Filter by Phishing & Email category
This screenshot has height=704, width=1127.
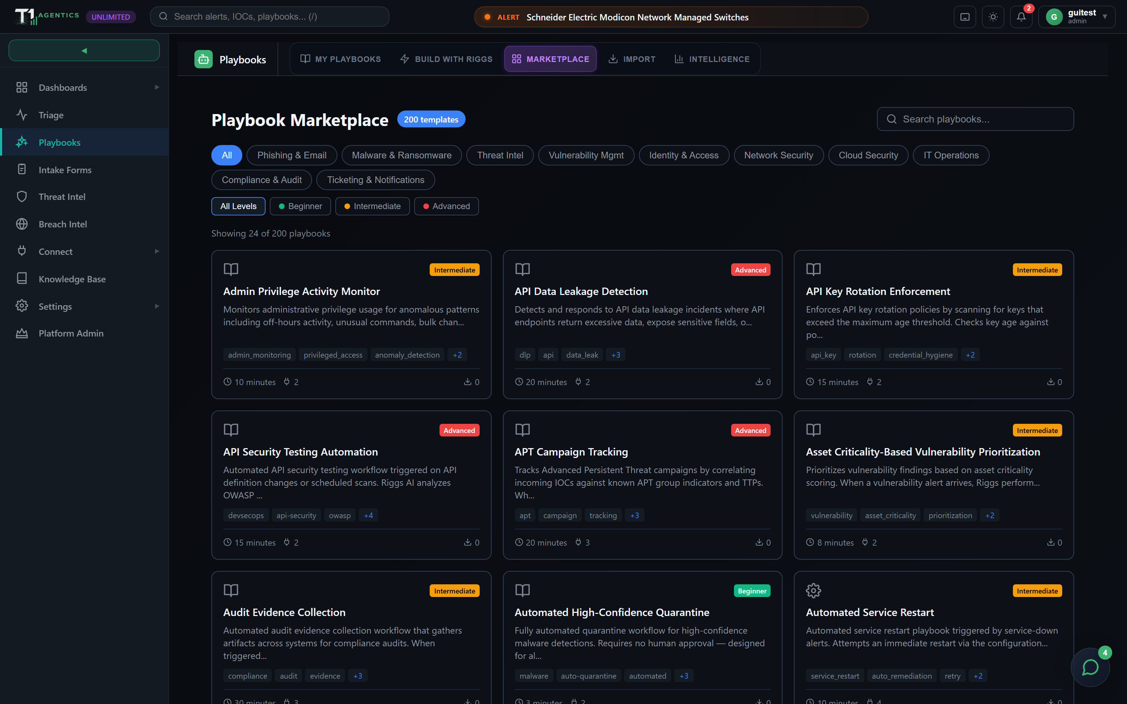tap(292, 155)
